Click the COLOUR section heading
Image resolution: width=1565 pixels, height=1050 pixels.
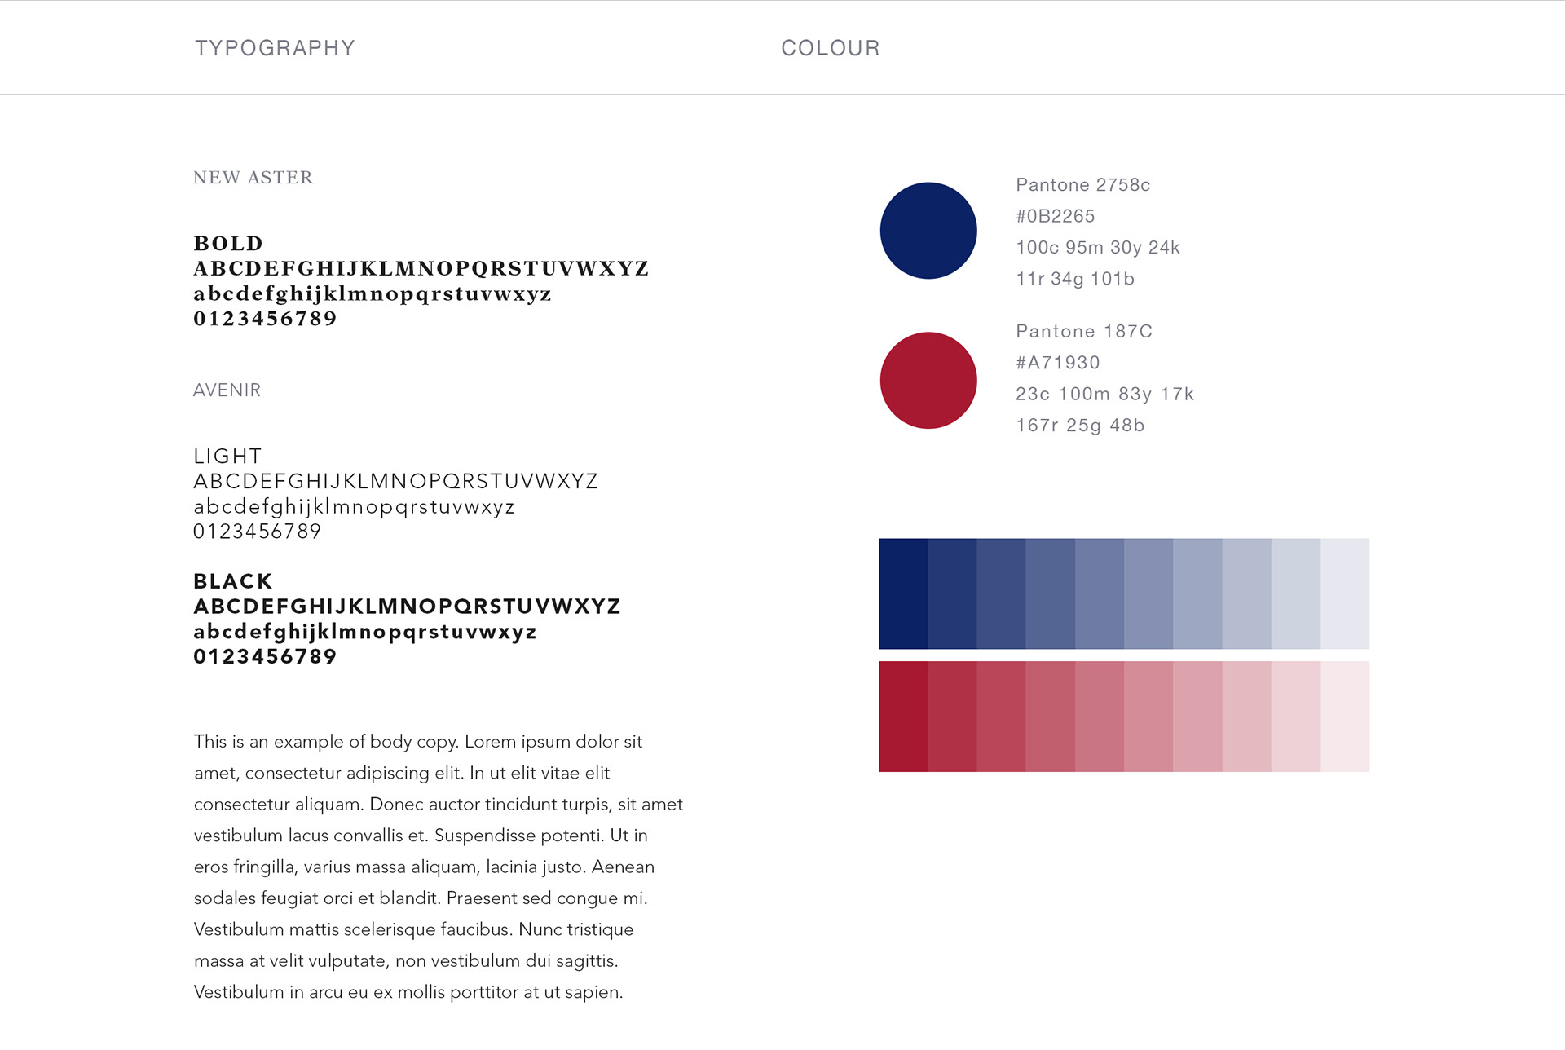[831, 48]
